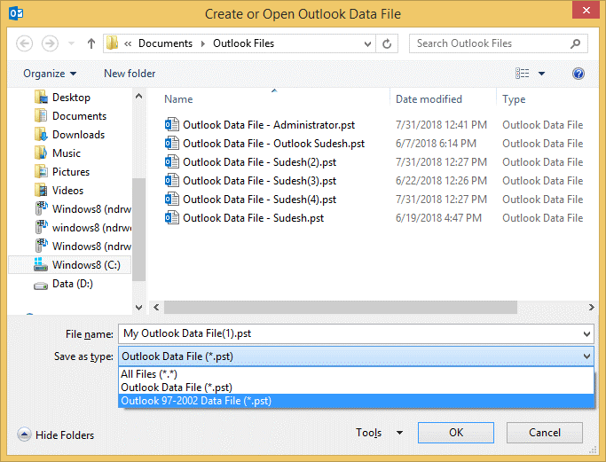Click the Data (D:) drive icon

coord(41,286)
